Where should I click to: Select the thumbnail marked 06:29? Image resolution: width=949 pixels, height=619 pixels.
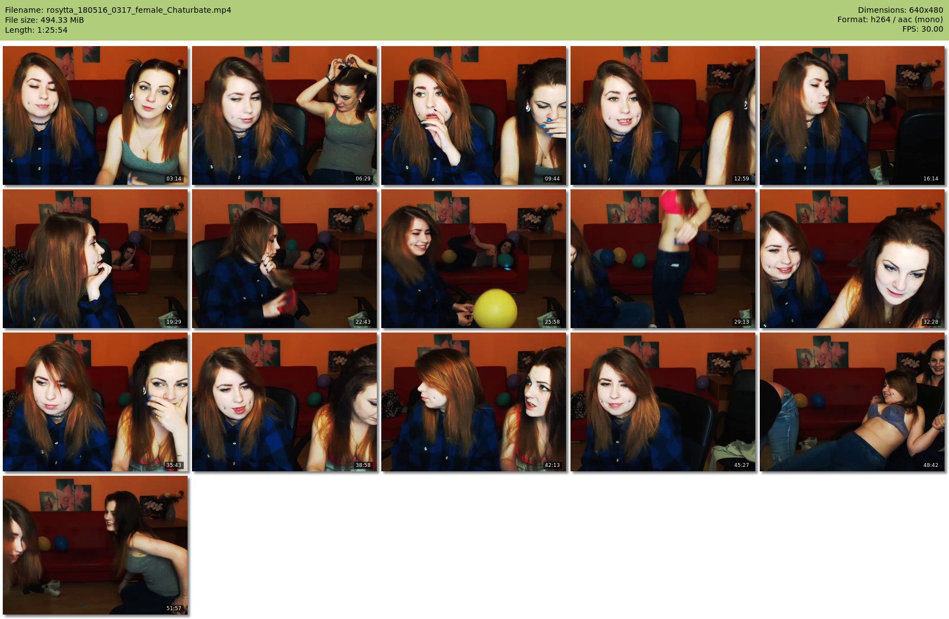pyautogui.click(x=284, y=115)
